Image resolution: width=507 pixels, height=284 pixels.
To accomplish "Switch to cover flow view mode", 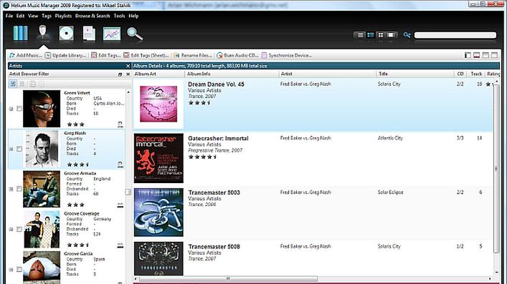I will pos(391,35).
